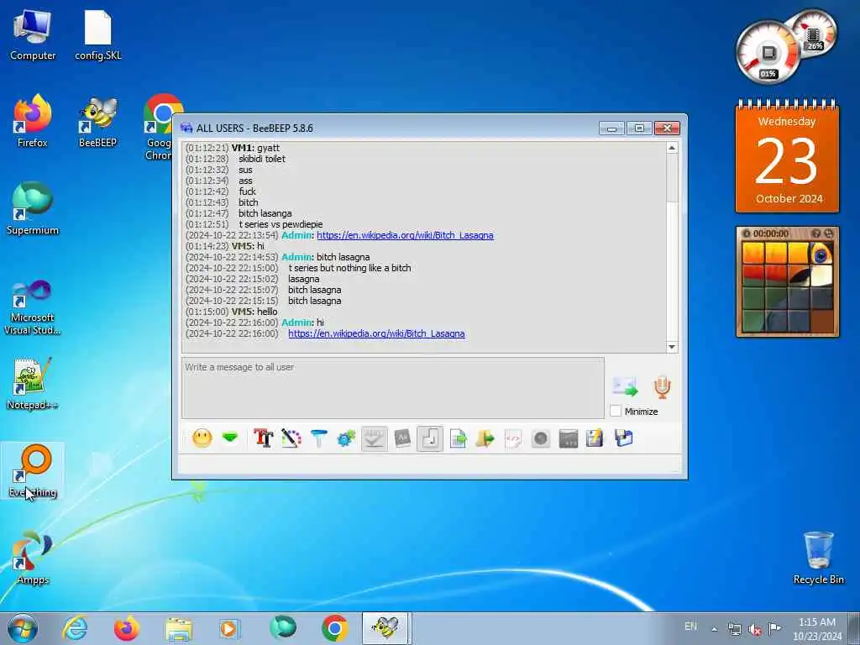Open Windows Explorer from the taskbar
Screen dimensions: 860x645
pyautogui.click(x=180, y=628)
